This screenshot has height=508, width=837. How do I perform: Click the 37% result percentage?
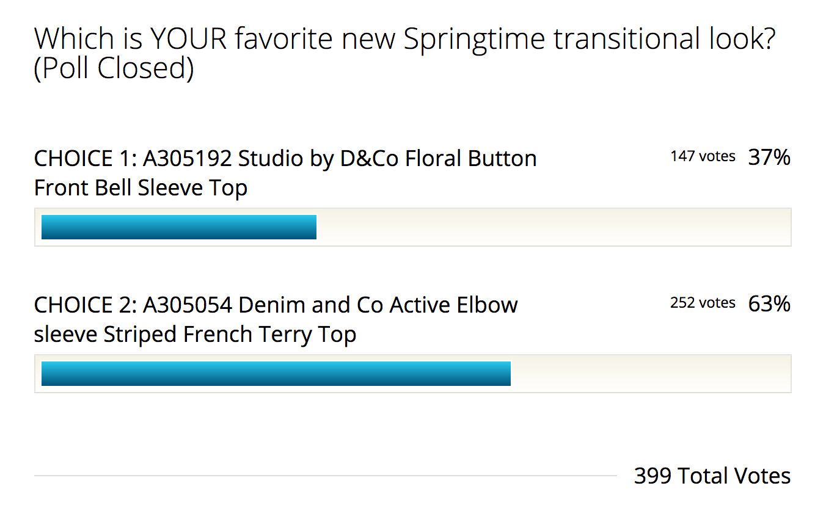click(769, 158)
